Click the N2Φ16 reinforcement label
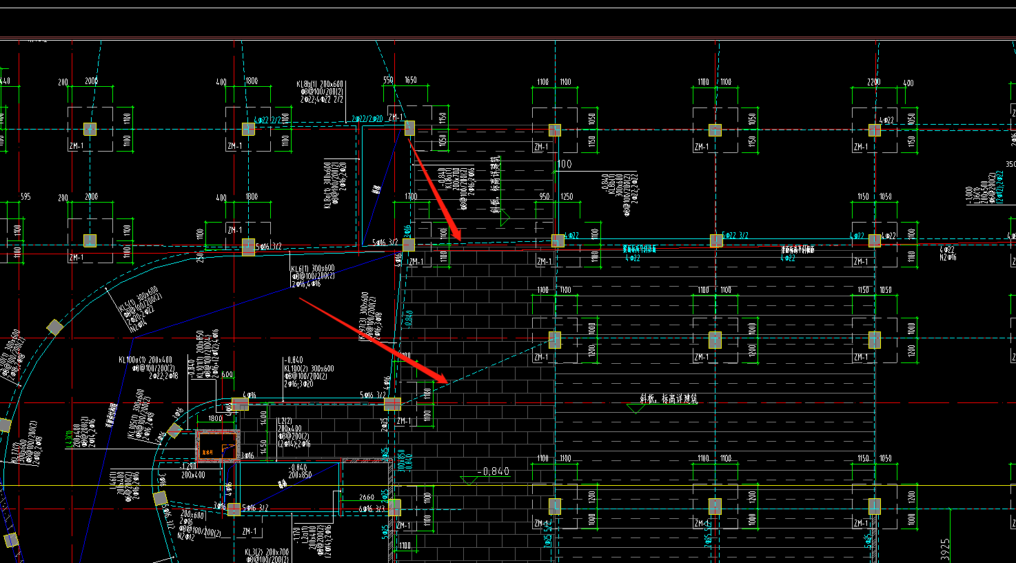The height and width of the screenshot is (563, 1016). tap(948, 257)
